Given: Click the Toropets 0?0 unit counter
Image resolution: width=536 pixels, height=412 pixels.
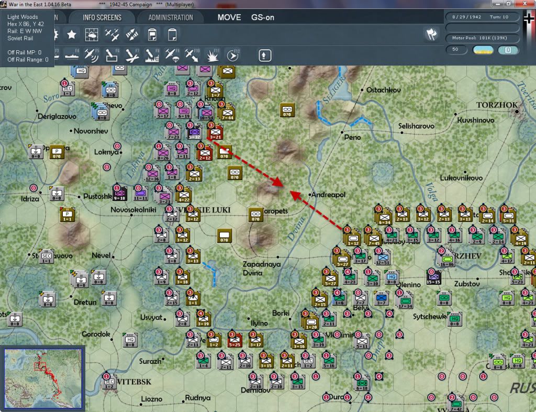Looking at the screenshot, I should point(256,215).
